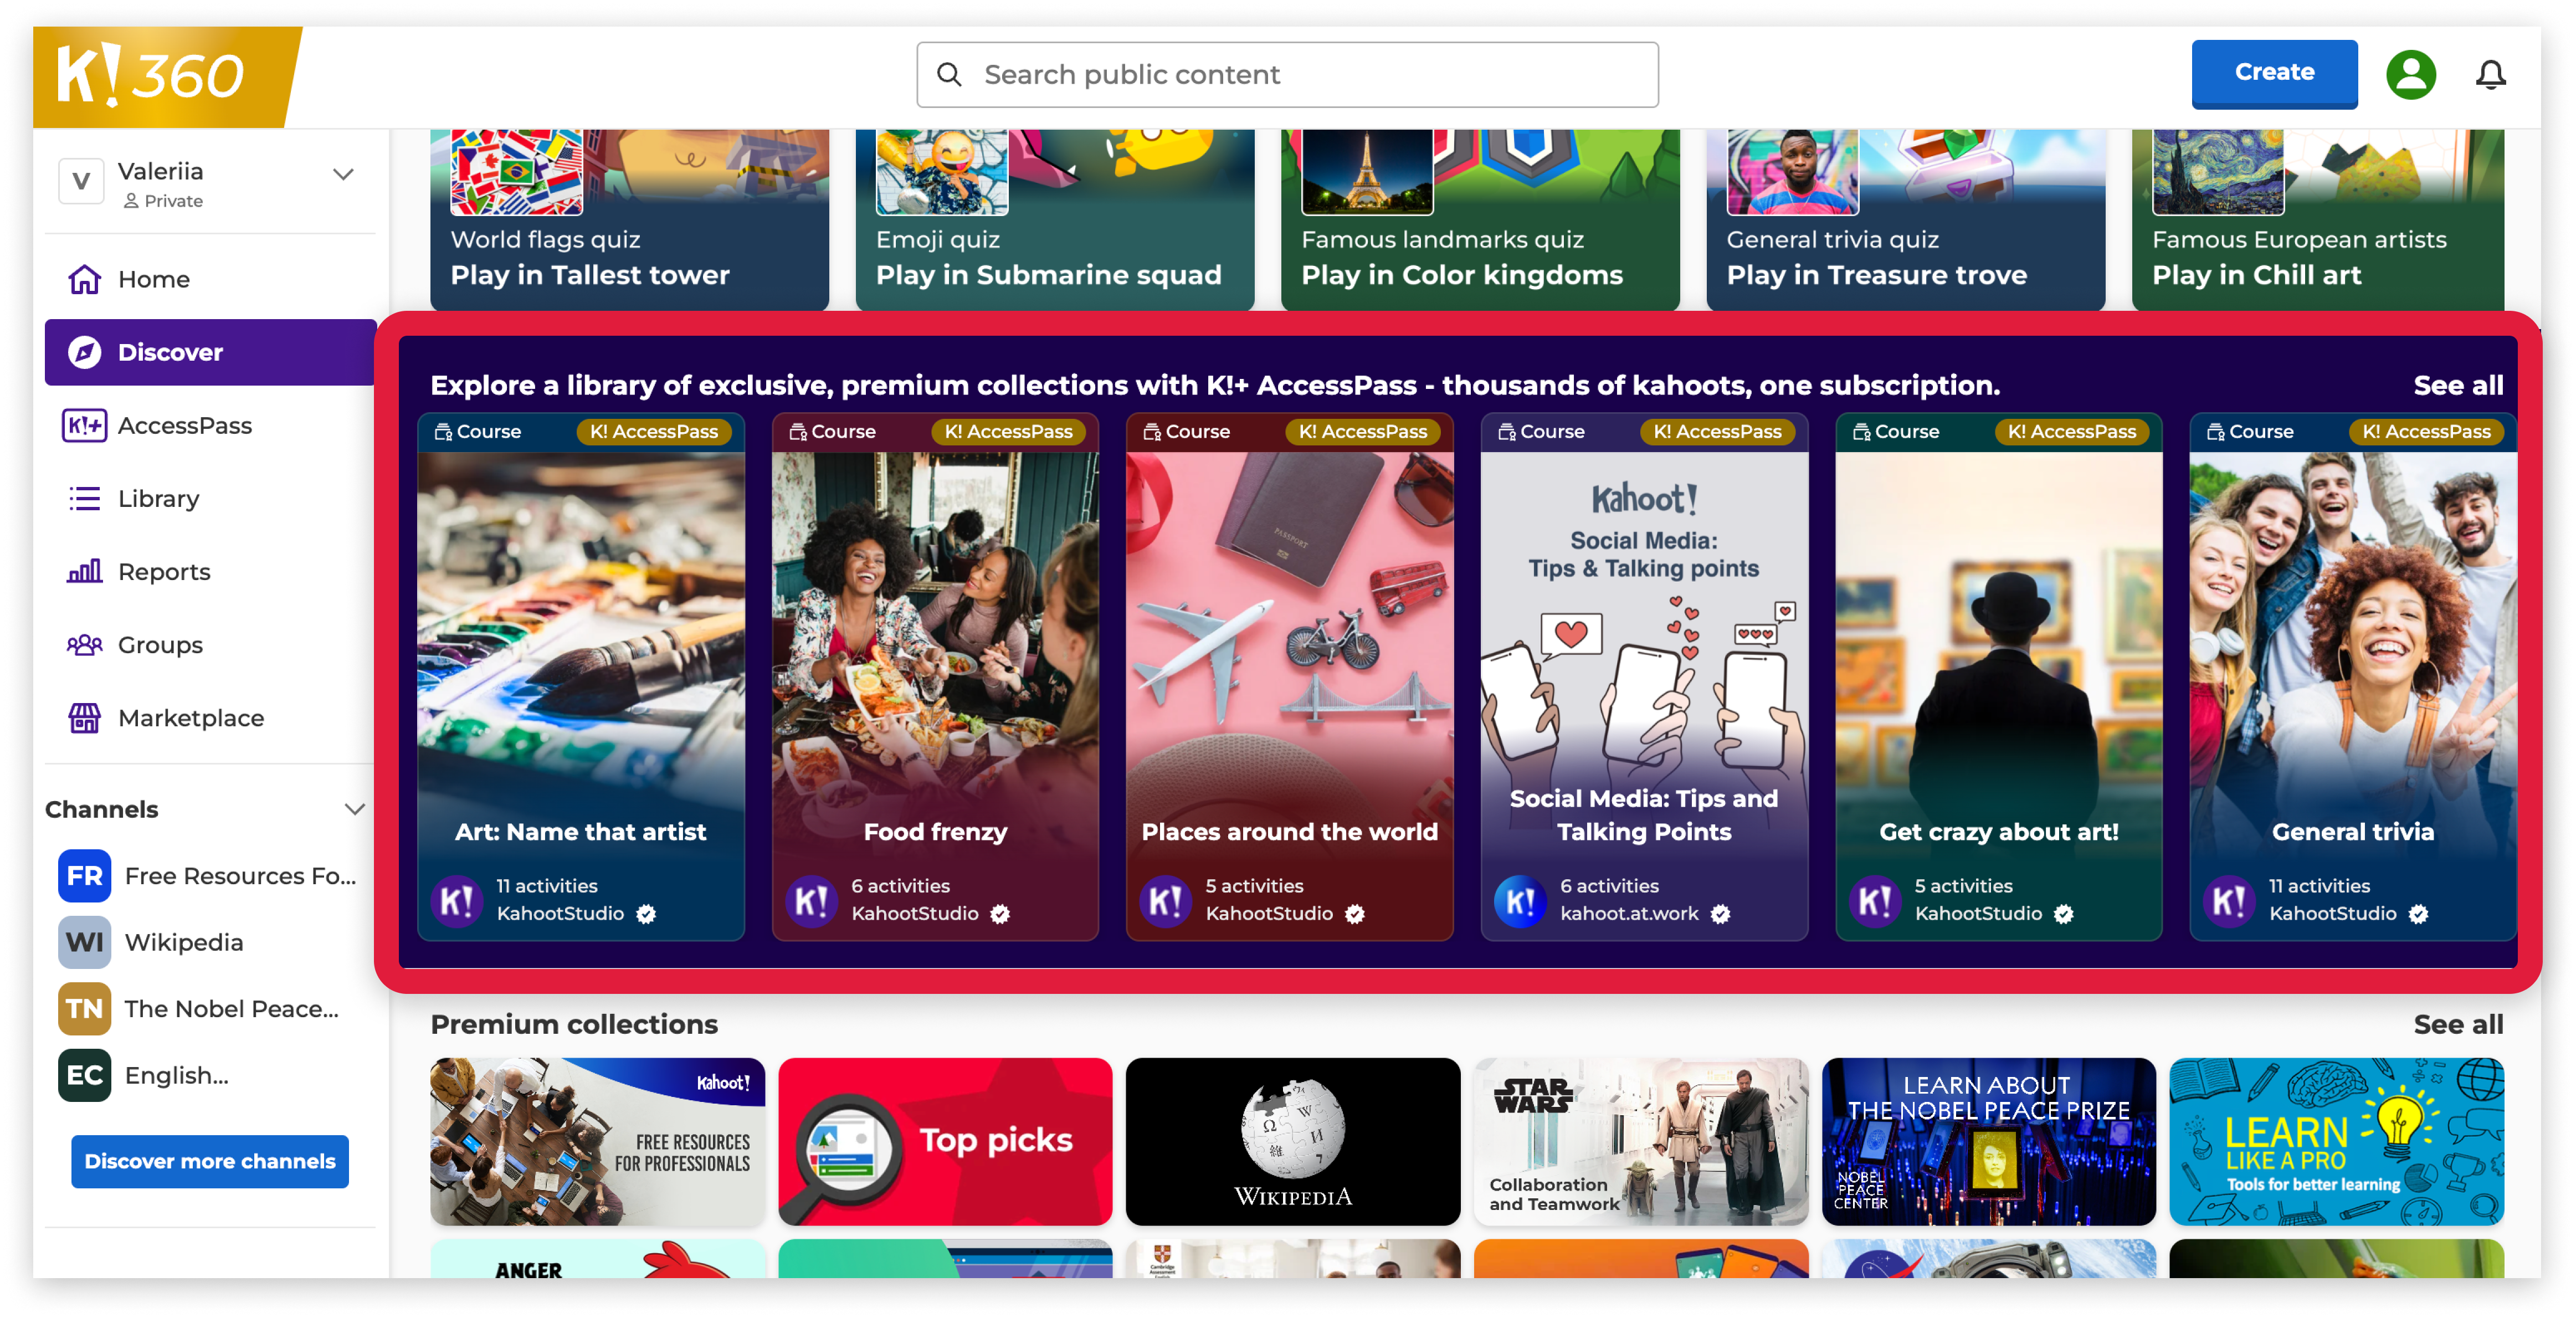Open the Reports bar chart icon
The width and height of the screenshot is (2576, 1318).
(85, 571)
